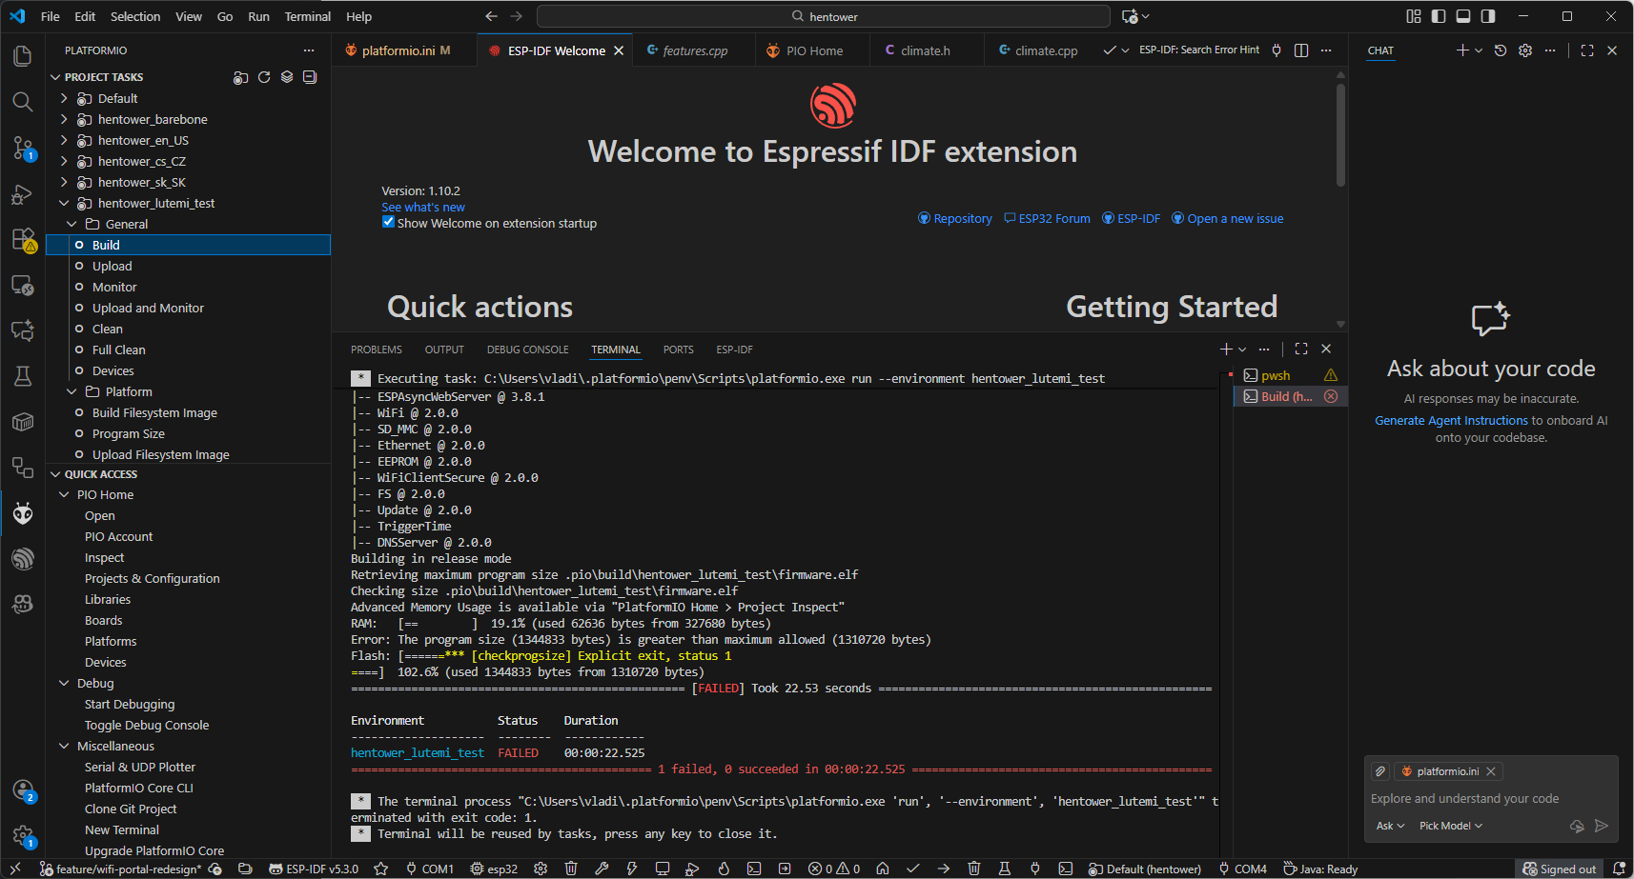Open the Selection menu
The width and height of the screenshot is (1634, 879).
click(x=135, y=16)
